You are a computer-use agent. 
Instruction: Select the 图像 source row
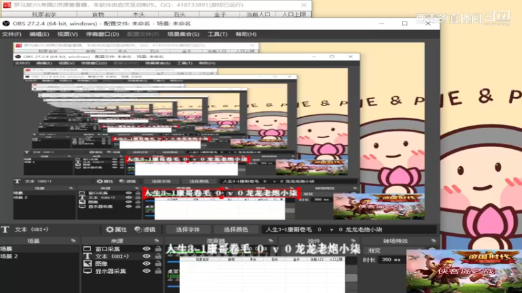[123, 264]
